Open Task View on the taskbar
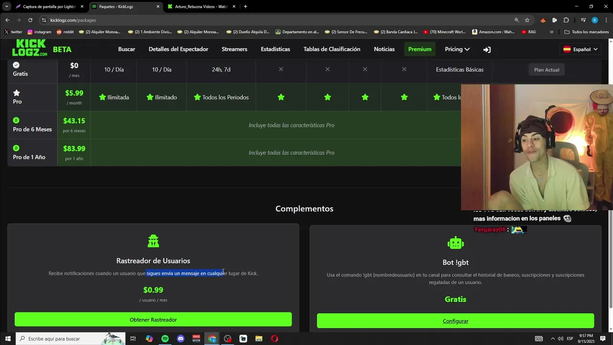613x345 pixels. (x=133, y=339)
